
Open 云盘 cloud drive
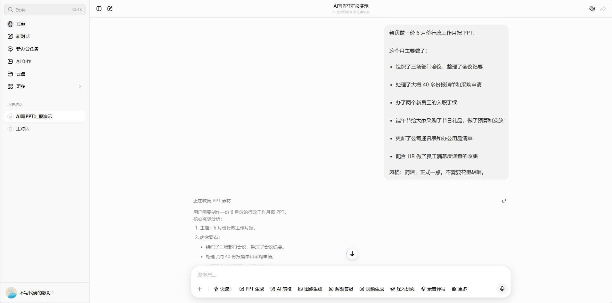click(45, 74)
